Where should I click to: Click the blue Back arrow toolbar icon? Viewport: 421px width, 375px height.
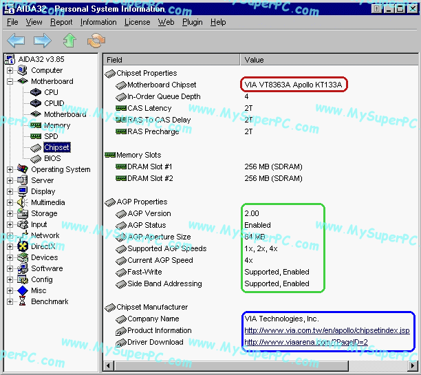tap(16, 41)
